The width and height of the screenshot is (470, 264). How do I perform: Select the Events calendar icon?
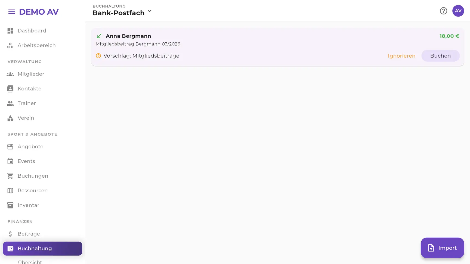point(10,161)
